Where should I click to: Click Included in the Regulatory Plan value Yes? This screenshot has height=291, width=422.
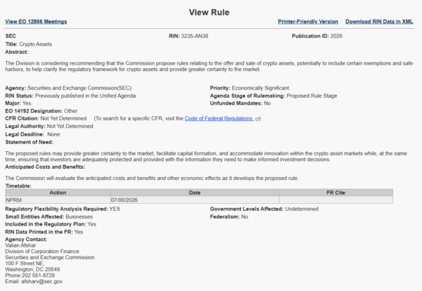(91, 224)
